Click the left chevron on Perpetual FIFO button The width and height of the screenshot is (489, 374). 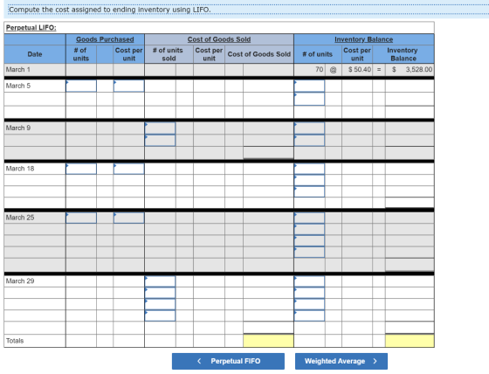point(199,361)
